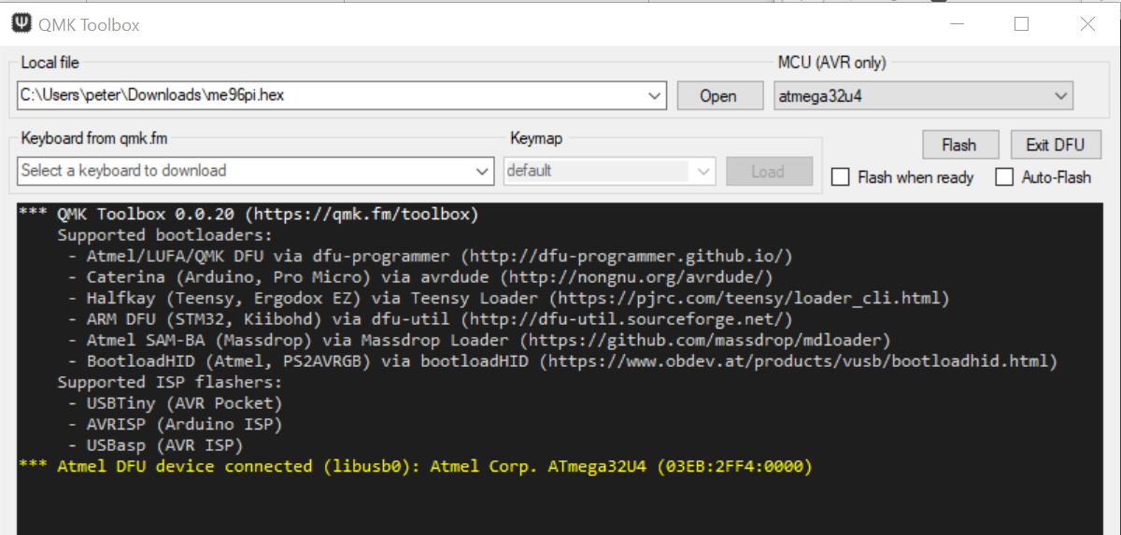Viewport: 1121px width, 535px height.
Task: Click the Supported ISP flashers log line
Action: click(x=170, y=382)
